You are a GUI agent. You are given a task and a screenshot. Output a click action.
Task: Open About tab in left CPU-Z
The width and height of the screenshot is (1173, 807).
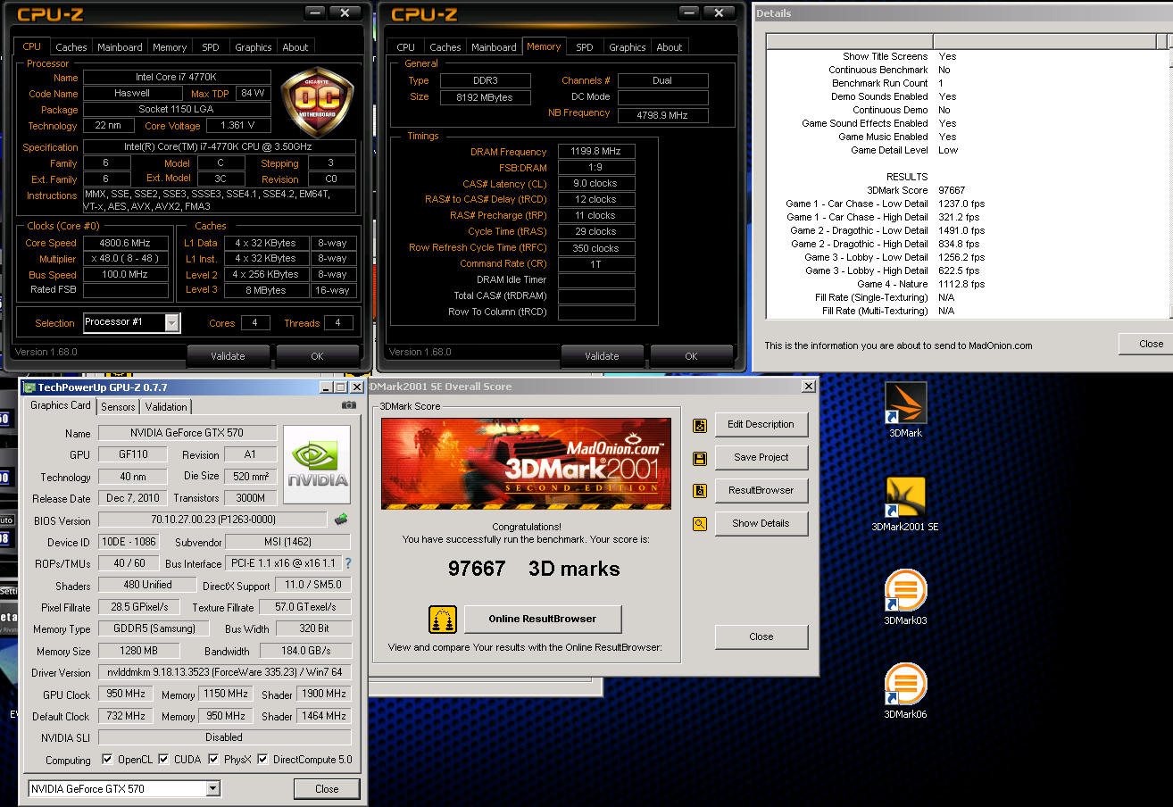point(295,47)
